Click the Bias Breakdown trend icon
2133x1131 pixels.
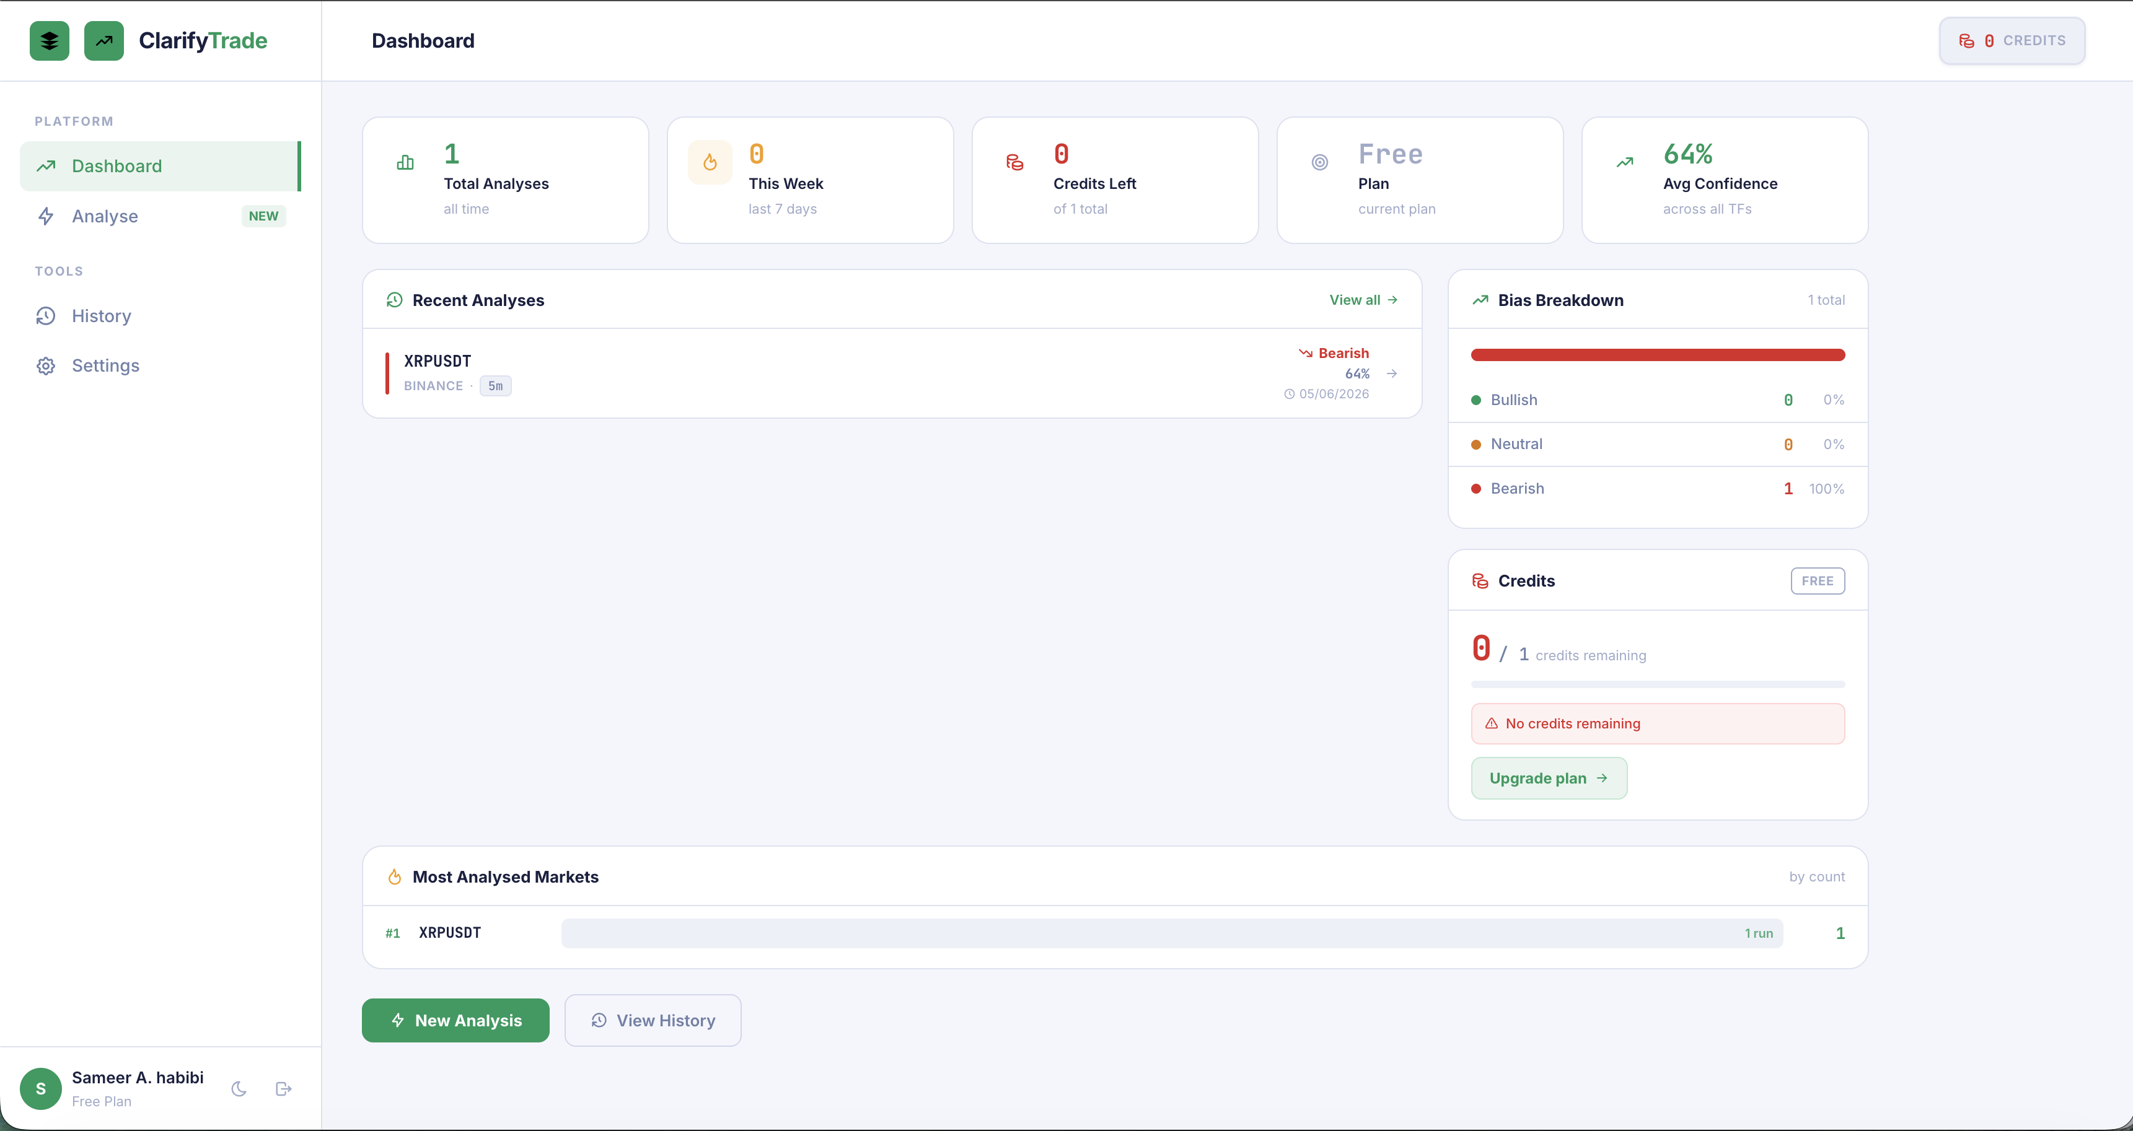click(x=1480, y=300)
